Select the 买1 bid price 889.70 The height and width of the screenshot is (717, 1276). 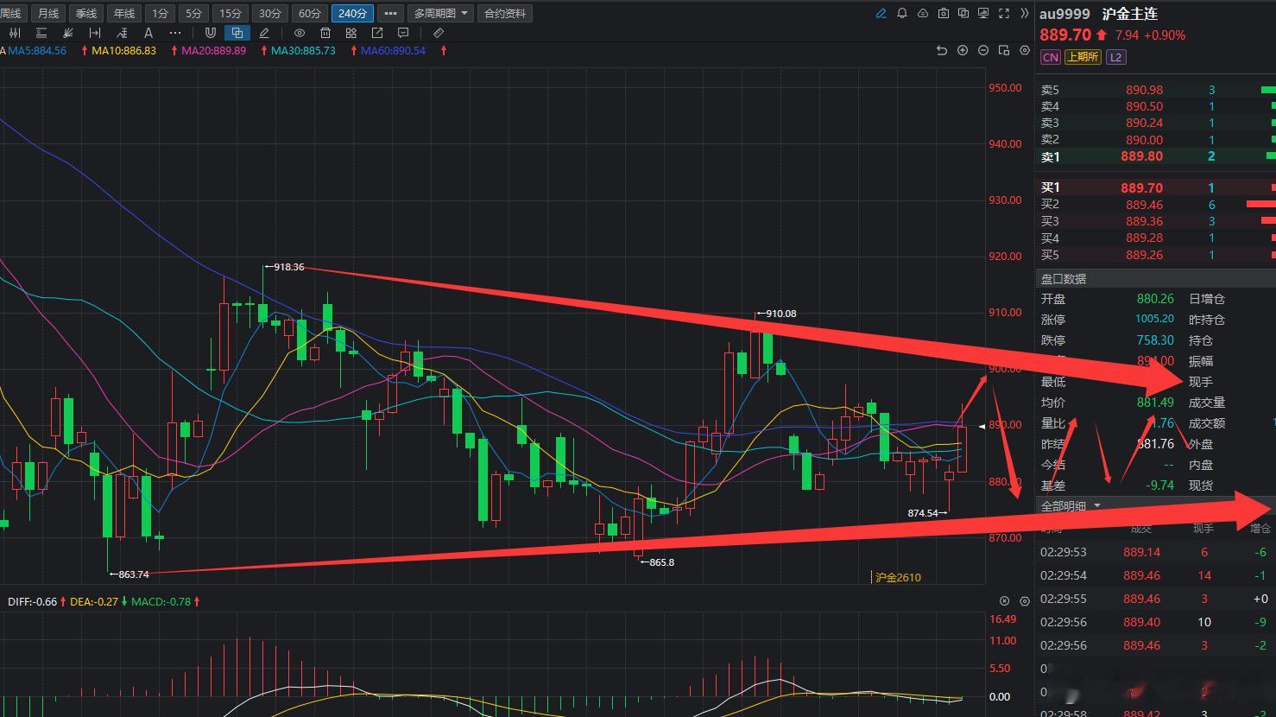(x=1142, y=187)
